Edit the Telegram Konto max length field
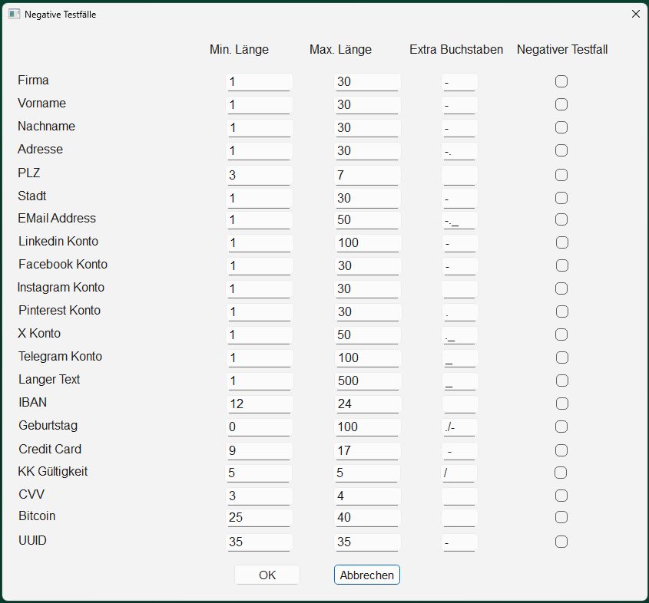649x603 pixels. [368, 358]
